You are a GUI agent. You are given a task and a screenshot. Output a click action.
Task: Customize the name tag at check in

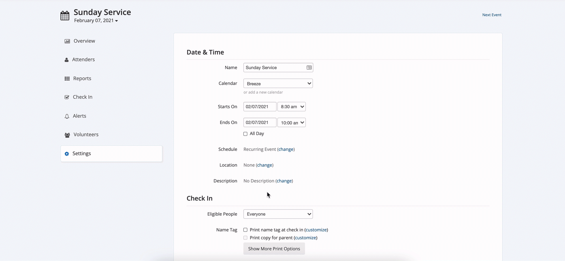click(x=316, y=230)
